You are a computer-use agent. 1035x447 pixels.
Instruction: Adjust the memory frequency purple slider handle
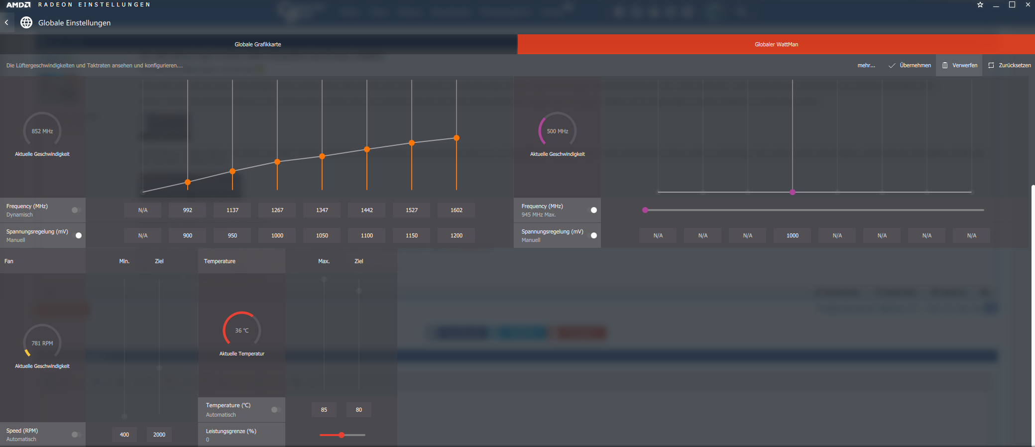pos(645,210)
